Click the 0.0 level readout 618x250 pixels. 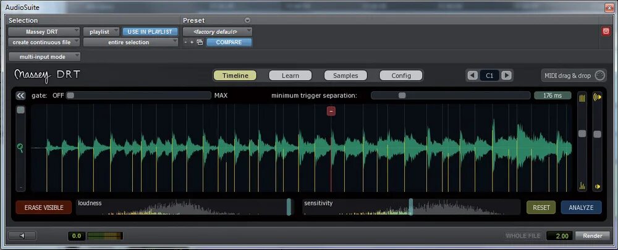point(77,236)
